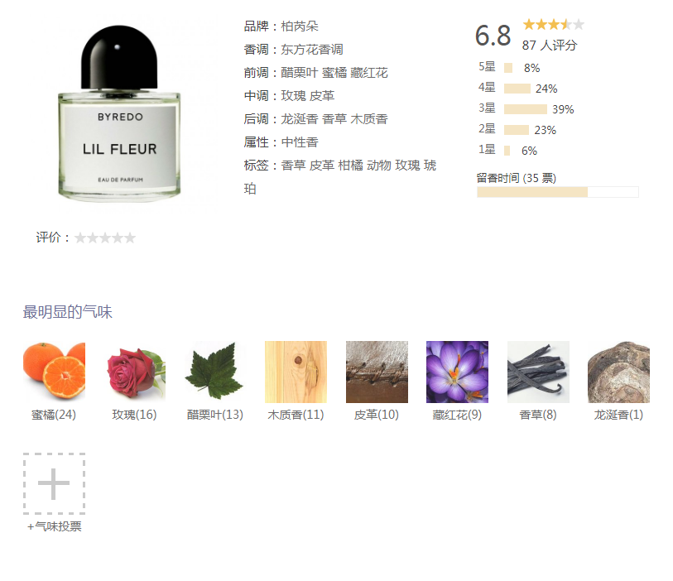Viewport: 673px width, 581px height.
Task: Rate one star beside 评价
Action: point(79,238)
